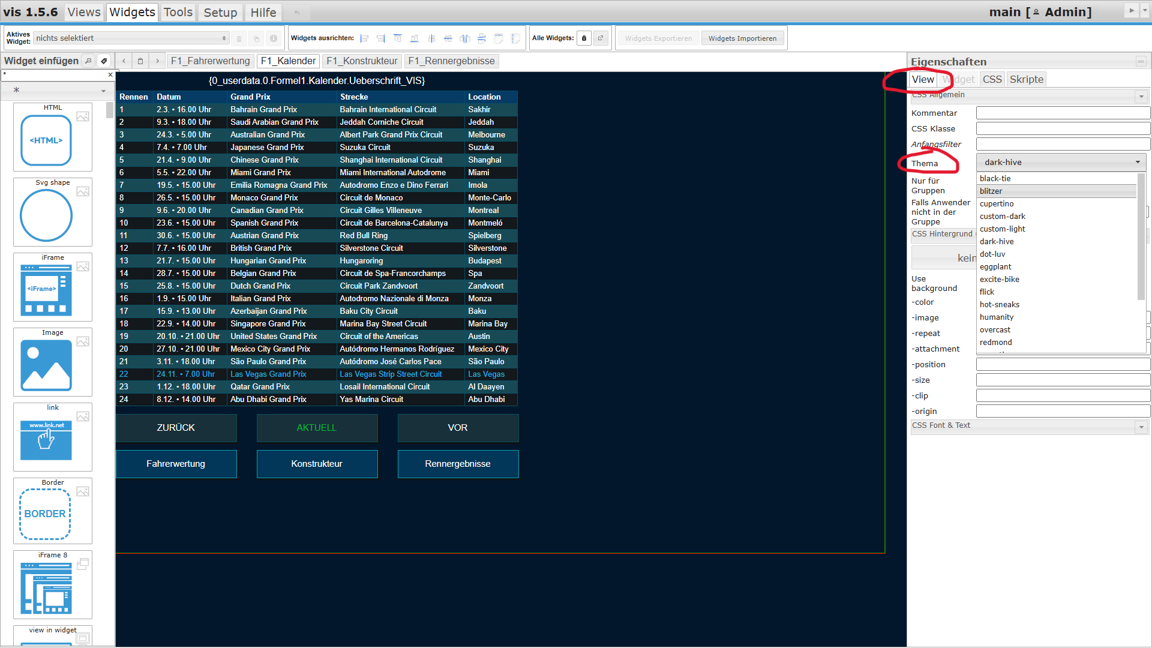Click center widgets horizontally icon
The height and width of the screenshot is (648, 1152).
pos(431,38)
